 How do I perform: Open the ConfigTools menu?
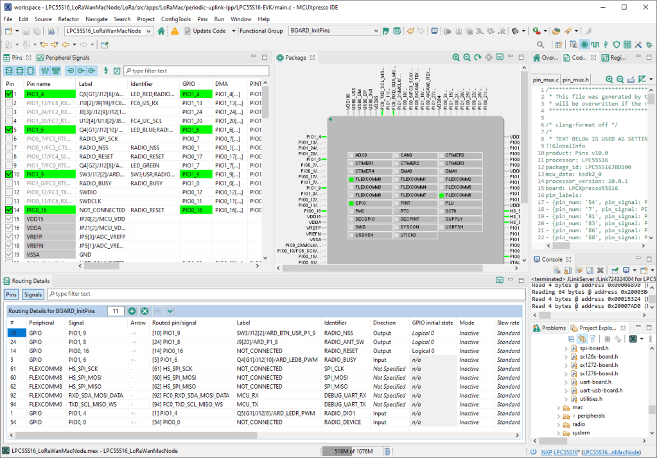176,19
